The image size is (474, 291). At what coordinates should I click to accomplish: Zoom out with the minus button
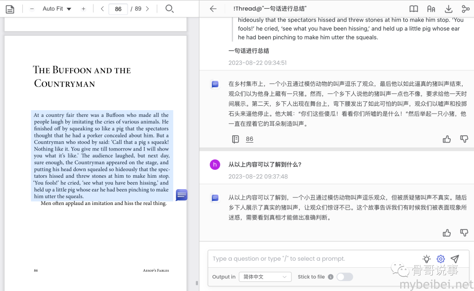[32, 9]
